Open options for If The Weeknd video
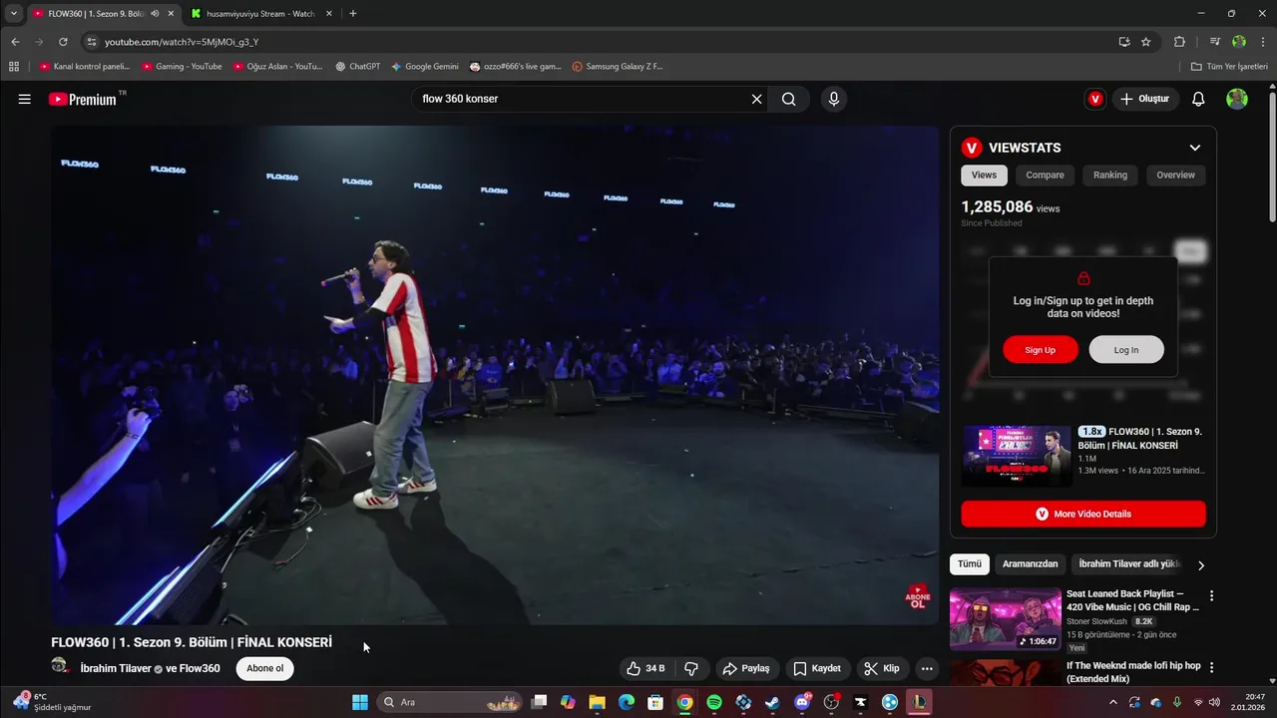 (x=1212, y=667)
